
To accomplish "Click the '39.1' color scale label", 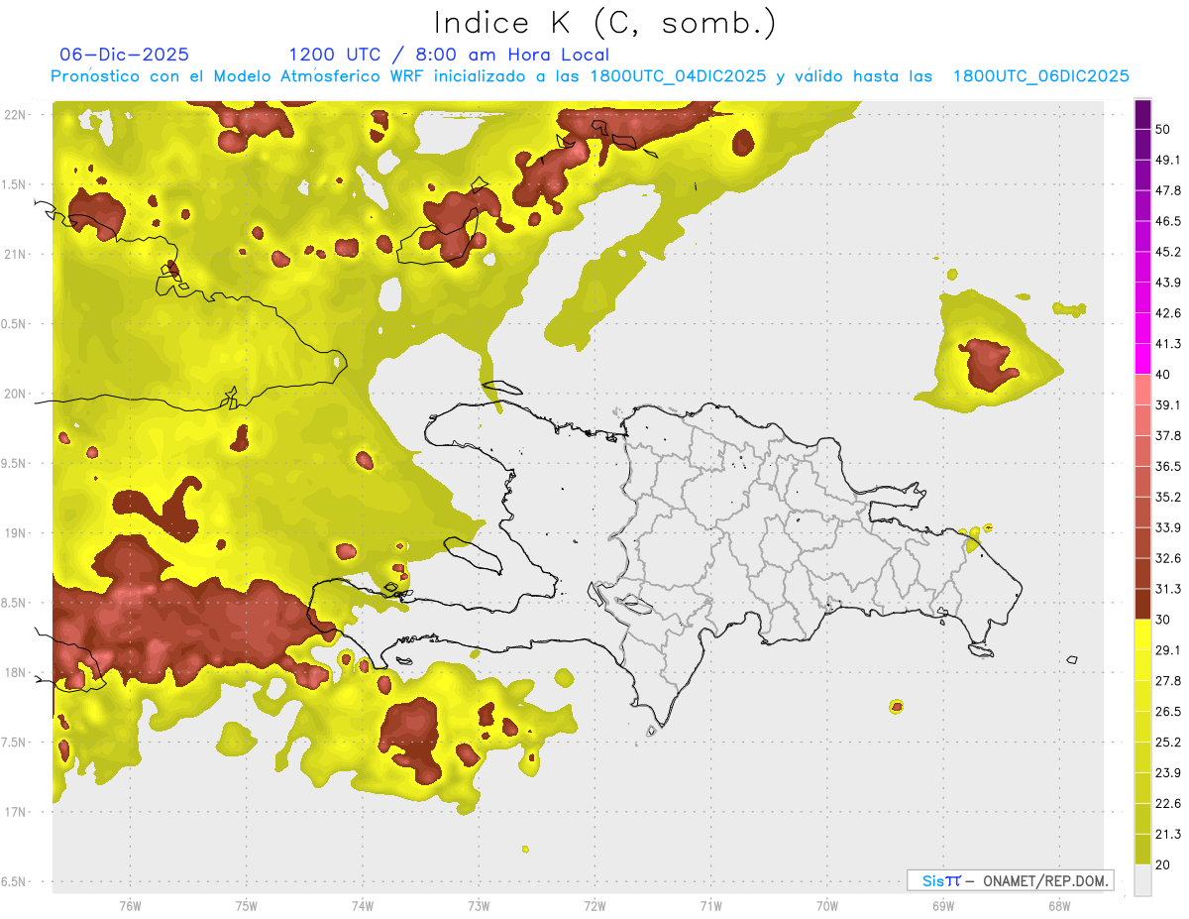I will (1168, 405).
